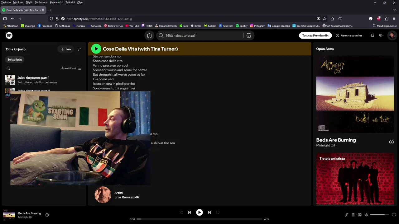Save track with player bar plus icon

47,215
